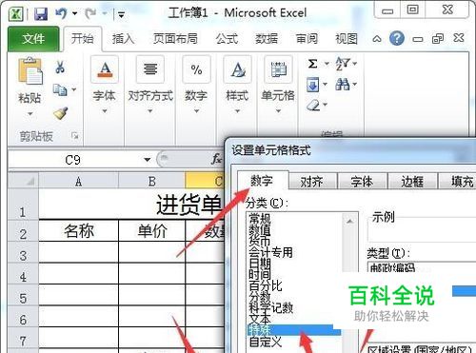Open the 对齐方式 group menu
The height and width of the screenshot is (353, 476).
pyautogui.click(x=150, y=85)
